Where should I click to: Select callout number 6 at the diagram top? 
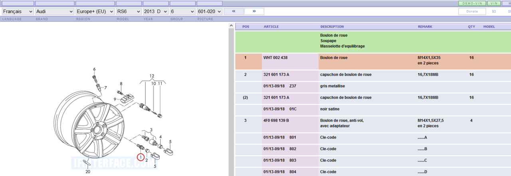(x=94, y=69)
